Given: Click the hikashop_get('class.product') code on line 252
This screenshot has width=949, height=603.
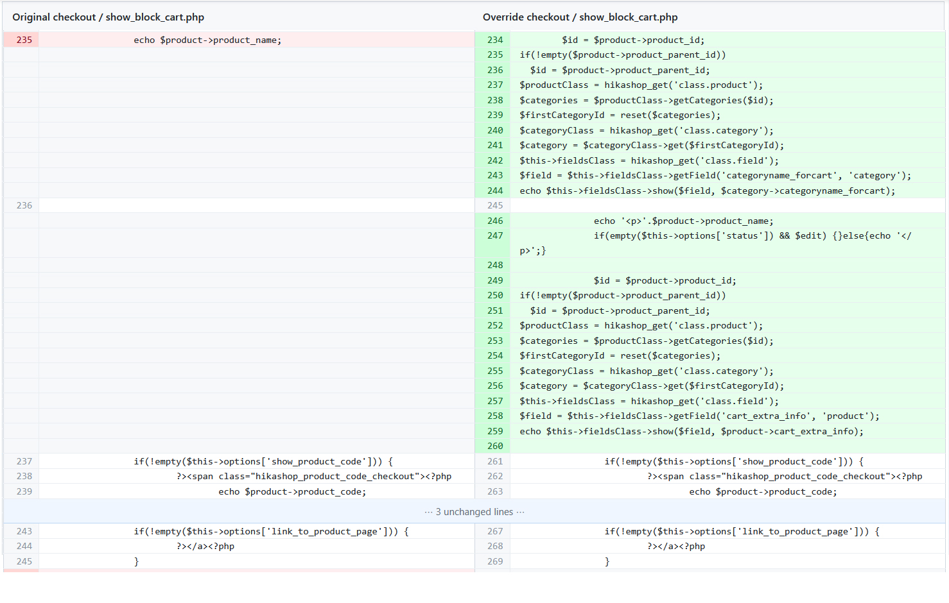Looking at the screenshot, I should [641, 325].
